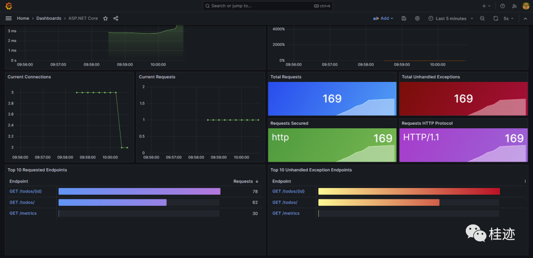Viewport: 533px width, 258px height.
Task: Share the dashboard via share icon
Action: point(115,18)
